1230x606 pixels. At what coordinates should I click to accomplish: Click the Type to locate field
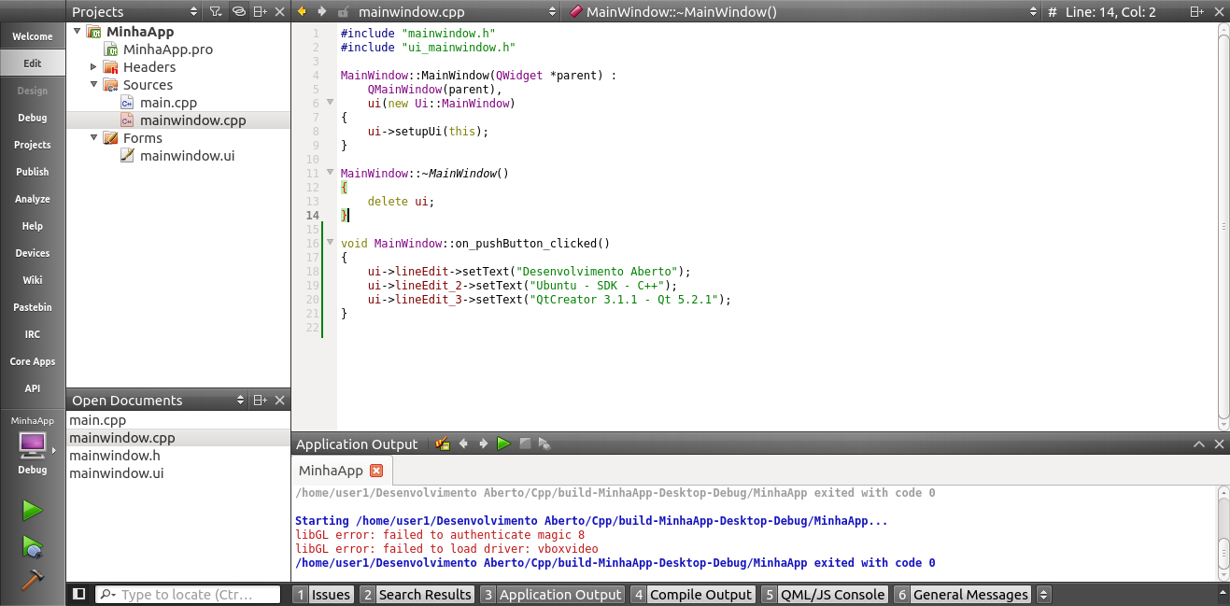coord(196,595)
